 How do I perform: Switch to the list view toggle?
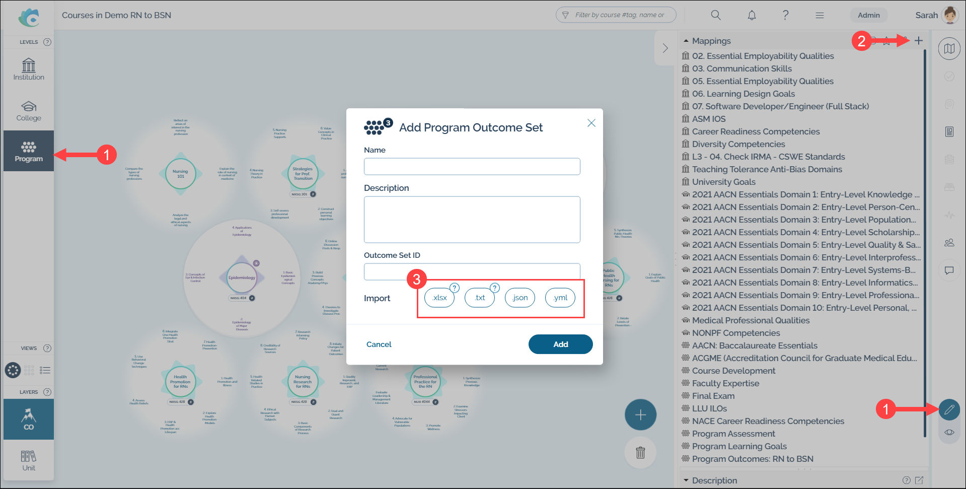45,370
